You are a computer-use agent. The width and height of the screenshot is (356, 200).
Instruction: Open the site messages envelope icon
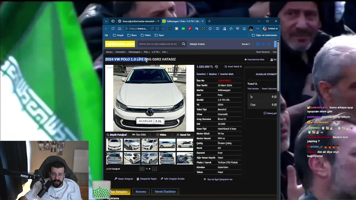(x=258, y=44)
